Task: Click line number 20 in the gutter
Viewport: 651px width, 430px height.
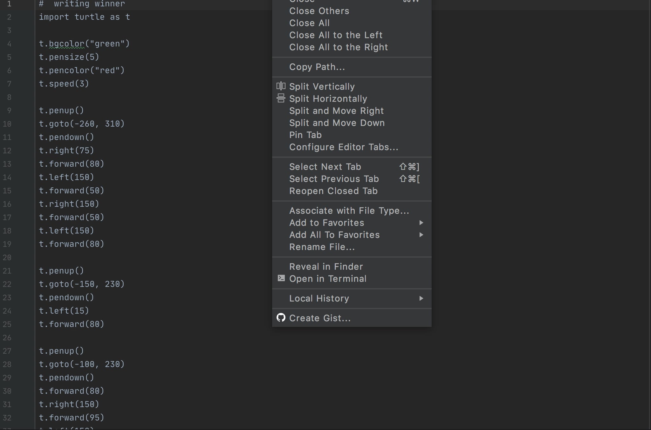Action: pyautogui.click(x=7, y=257)
